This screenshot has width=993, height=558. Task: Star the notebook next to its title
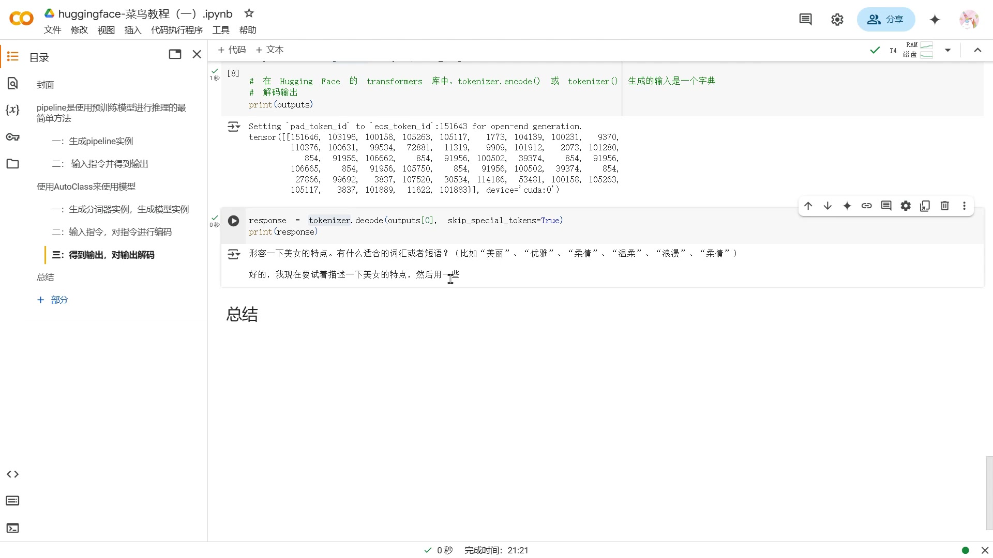click(x=249, y=14)
